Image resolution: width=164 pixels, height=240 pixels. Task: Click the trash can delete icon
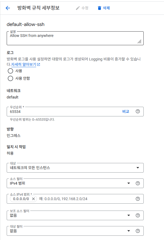click(x=100, y=8)
